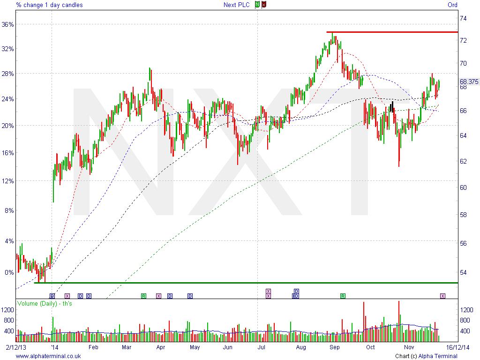The width and height of the screenshot is (480, 360).
Task: Select the D marker just after the Apr label
Action: coord(170,296)
